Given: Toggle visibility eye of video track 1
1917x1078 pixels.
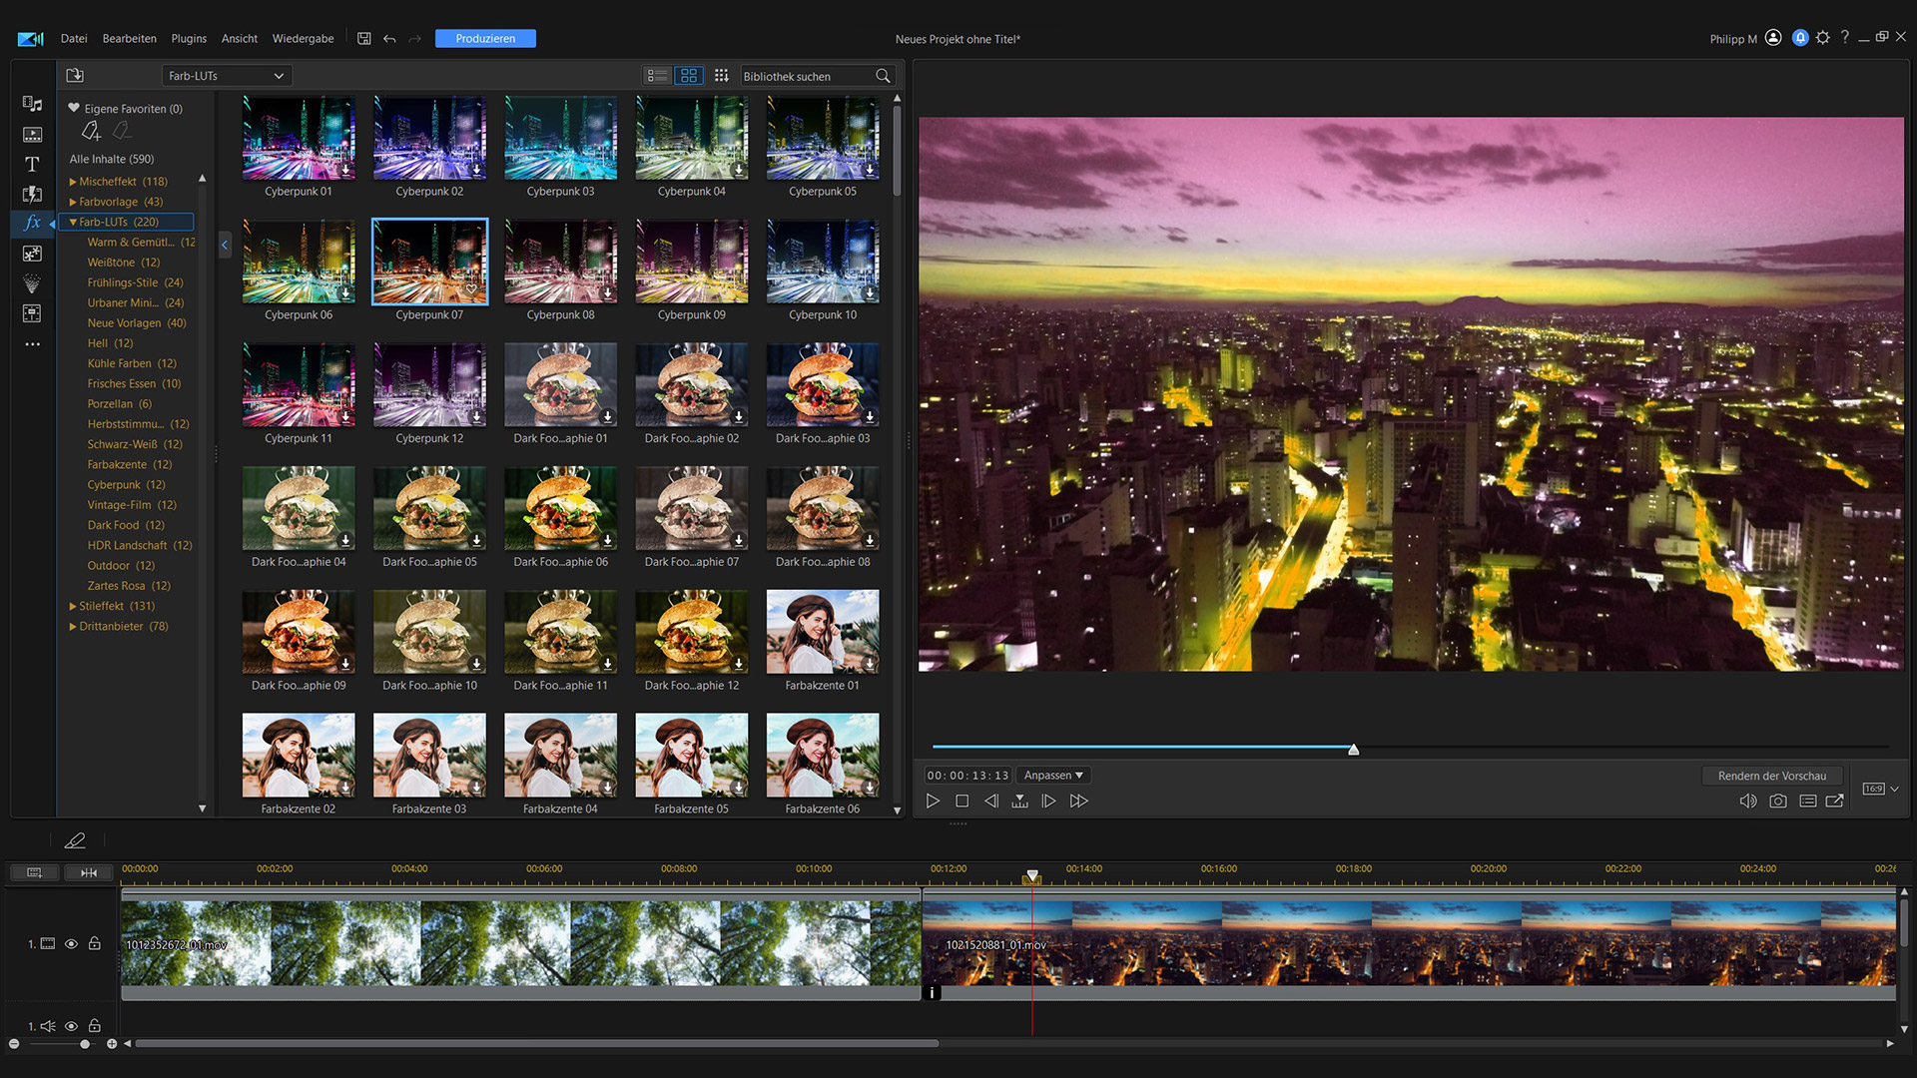Looking at the screenshot, I should click(x=71, y=944).
